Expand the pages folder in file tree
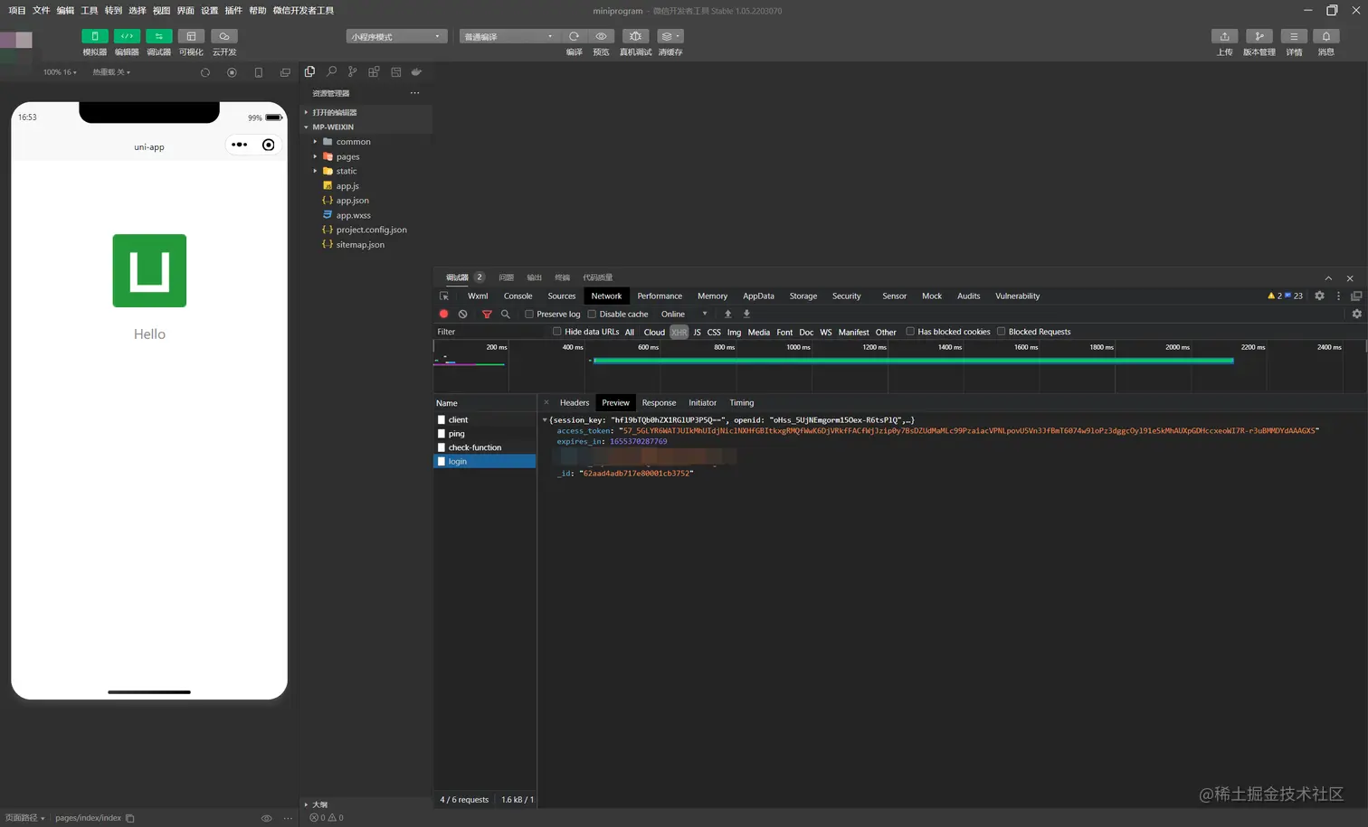 (x=347, y=156)
